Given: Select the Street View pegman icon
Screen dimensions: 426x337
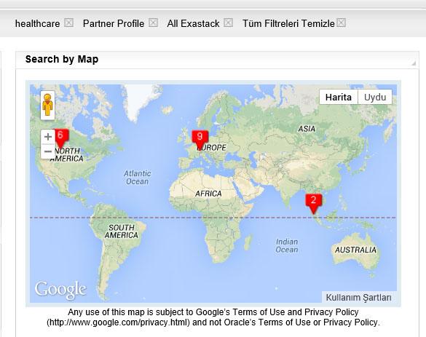Looking at the screenshot, I should [x=48, y=105].
